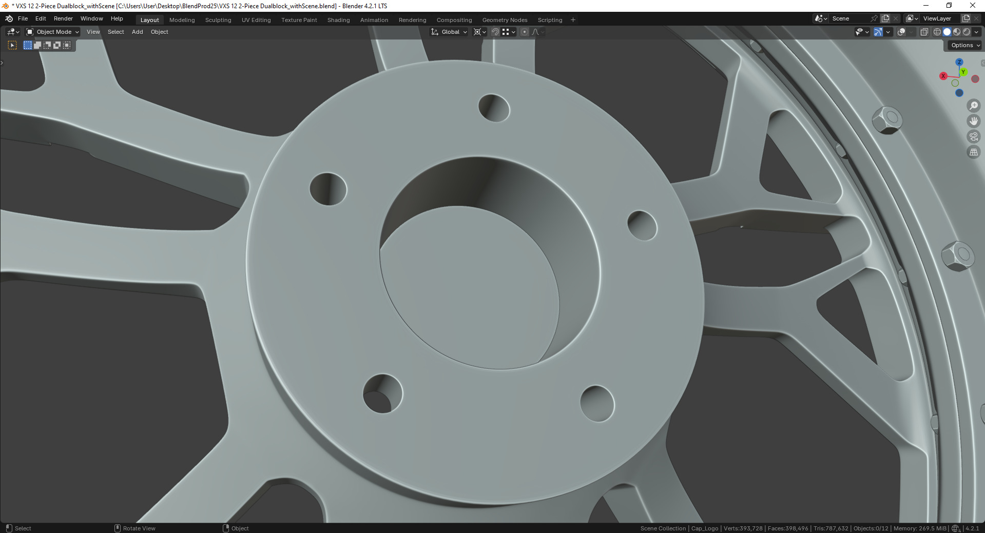This screenshot has height=533, width=985.
Task: Click the pan view hand button
Action: [974, 121]
